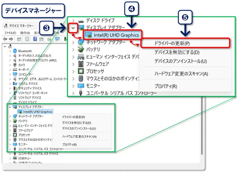Select the ユニバーサル シリアル バス デバイス row text

coord(38,154)
